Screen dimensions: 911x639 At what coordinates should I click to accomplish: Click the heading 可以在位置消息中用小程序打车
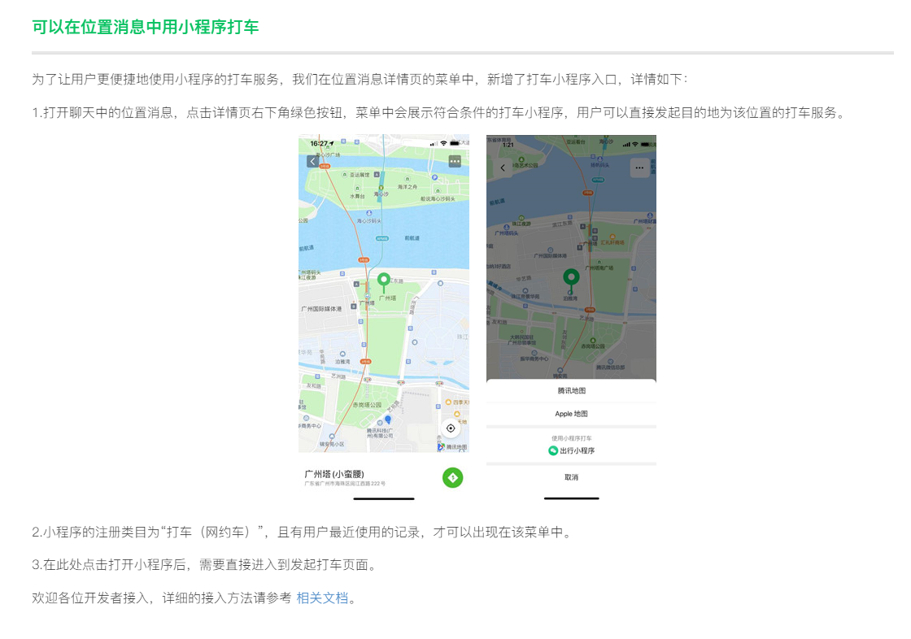[146, 27]
